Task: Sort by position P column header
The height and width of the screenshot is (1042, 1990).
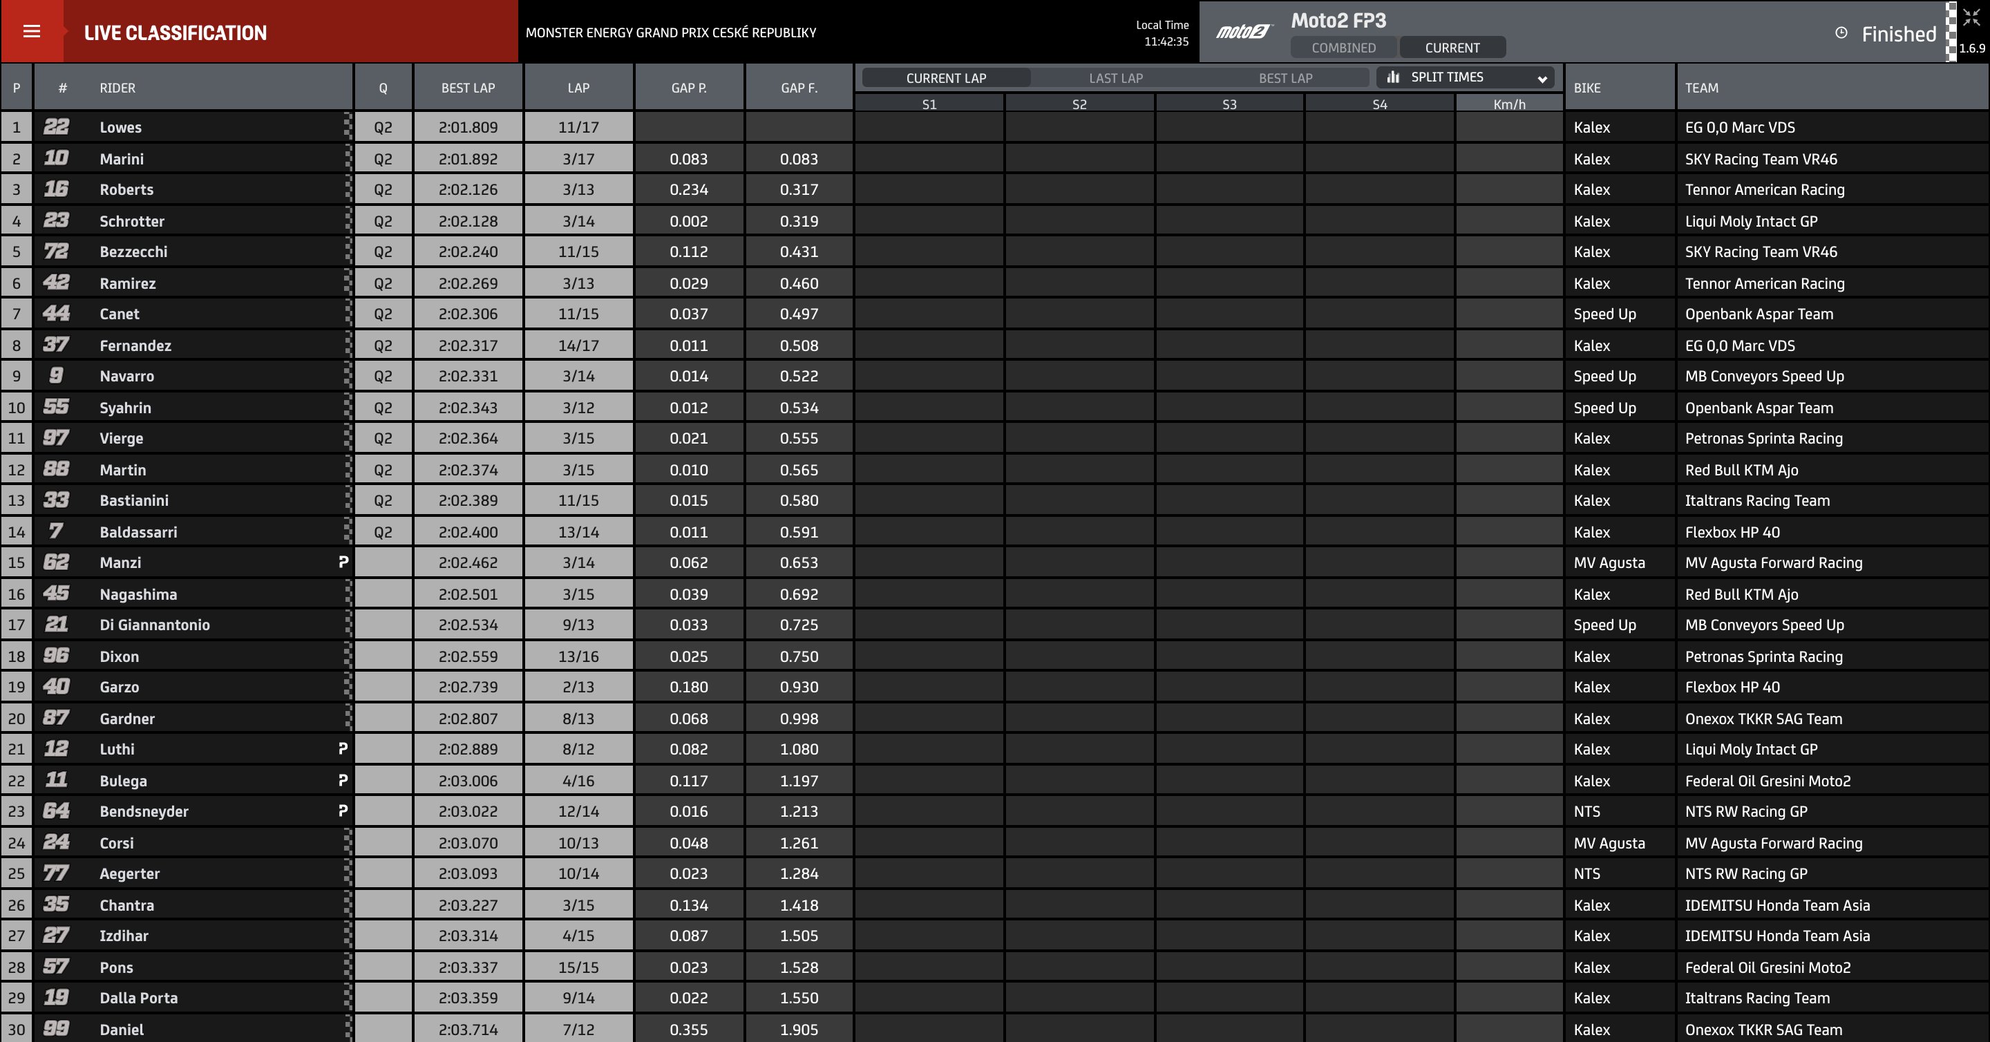Action: click(16, 87)
